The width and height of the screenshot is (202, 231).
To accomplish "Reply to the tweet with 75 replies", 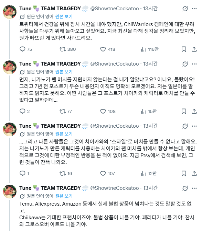I will (x=22, y=49).
